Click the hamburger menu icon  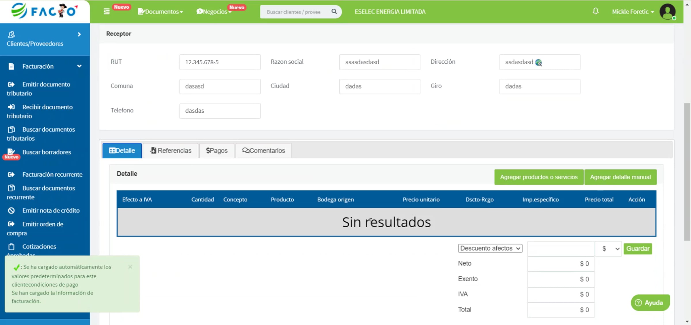pyautogui.click(x=107, y=12)
